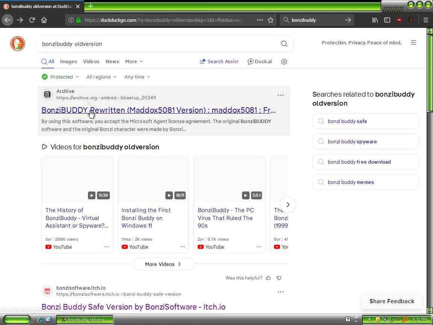Open options dots on History of BonziBuddy video
The image size is (433, 325).
click(x=107, y=246)
